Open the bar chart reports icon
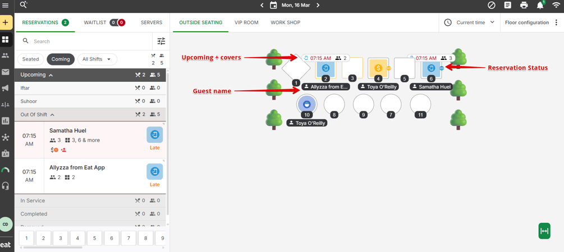 click(x=6, y=120)
